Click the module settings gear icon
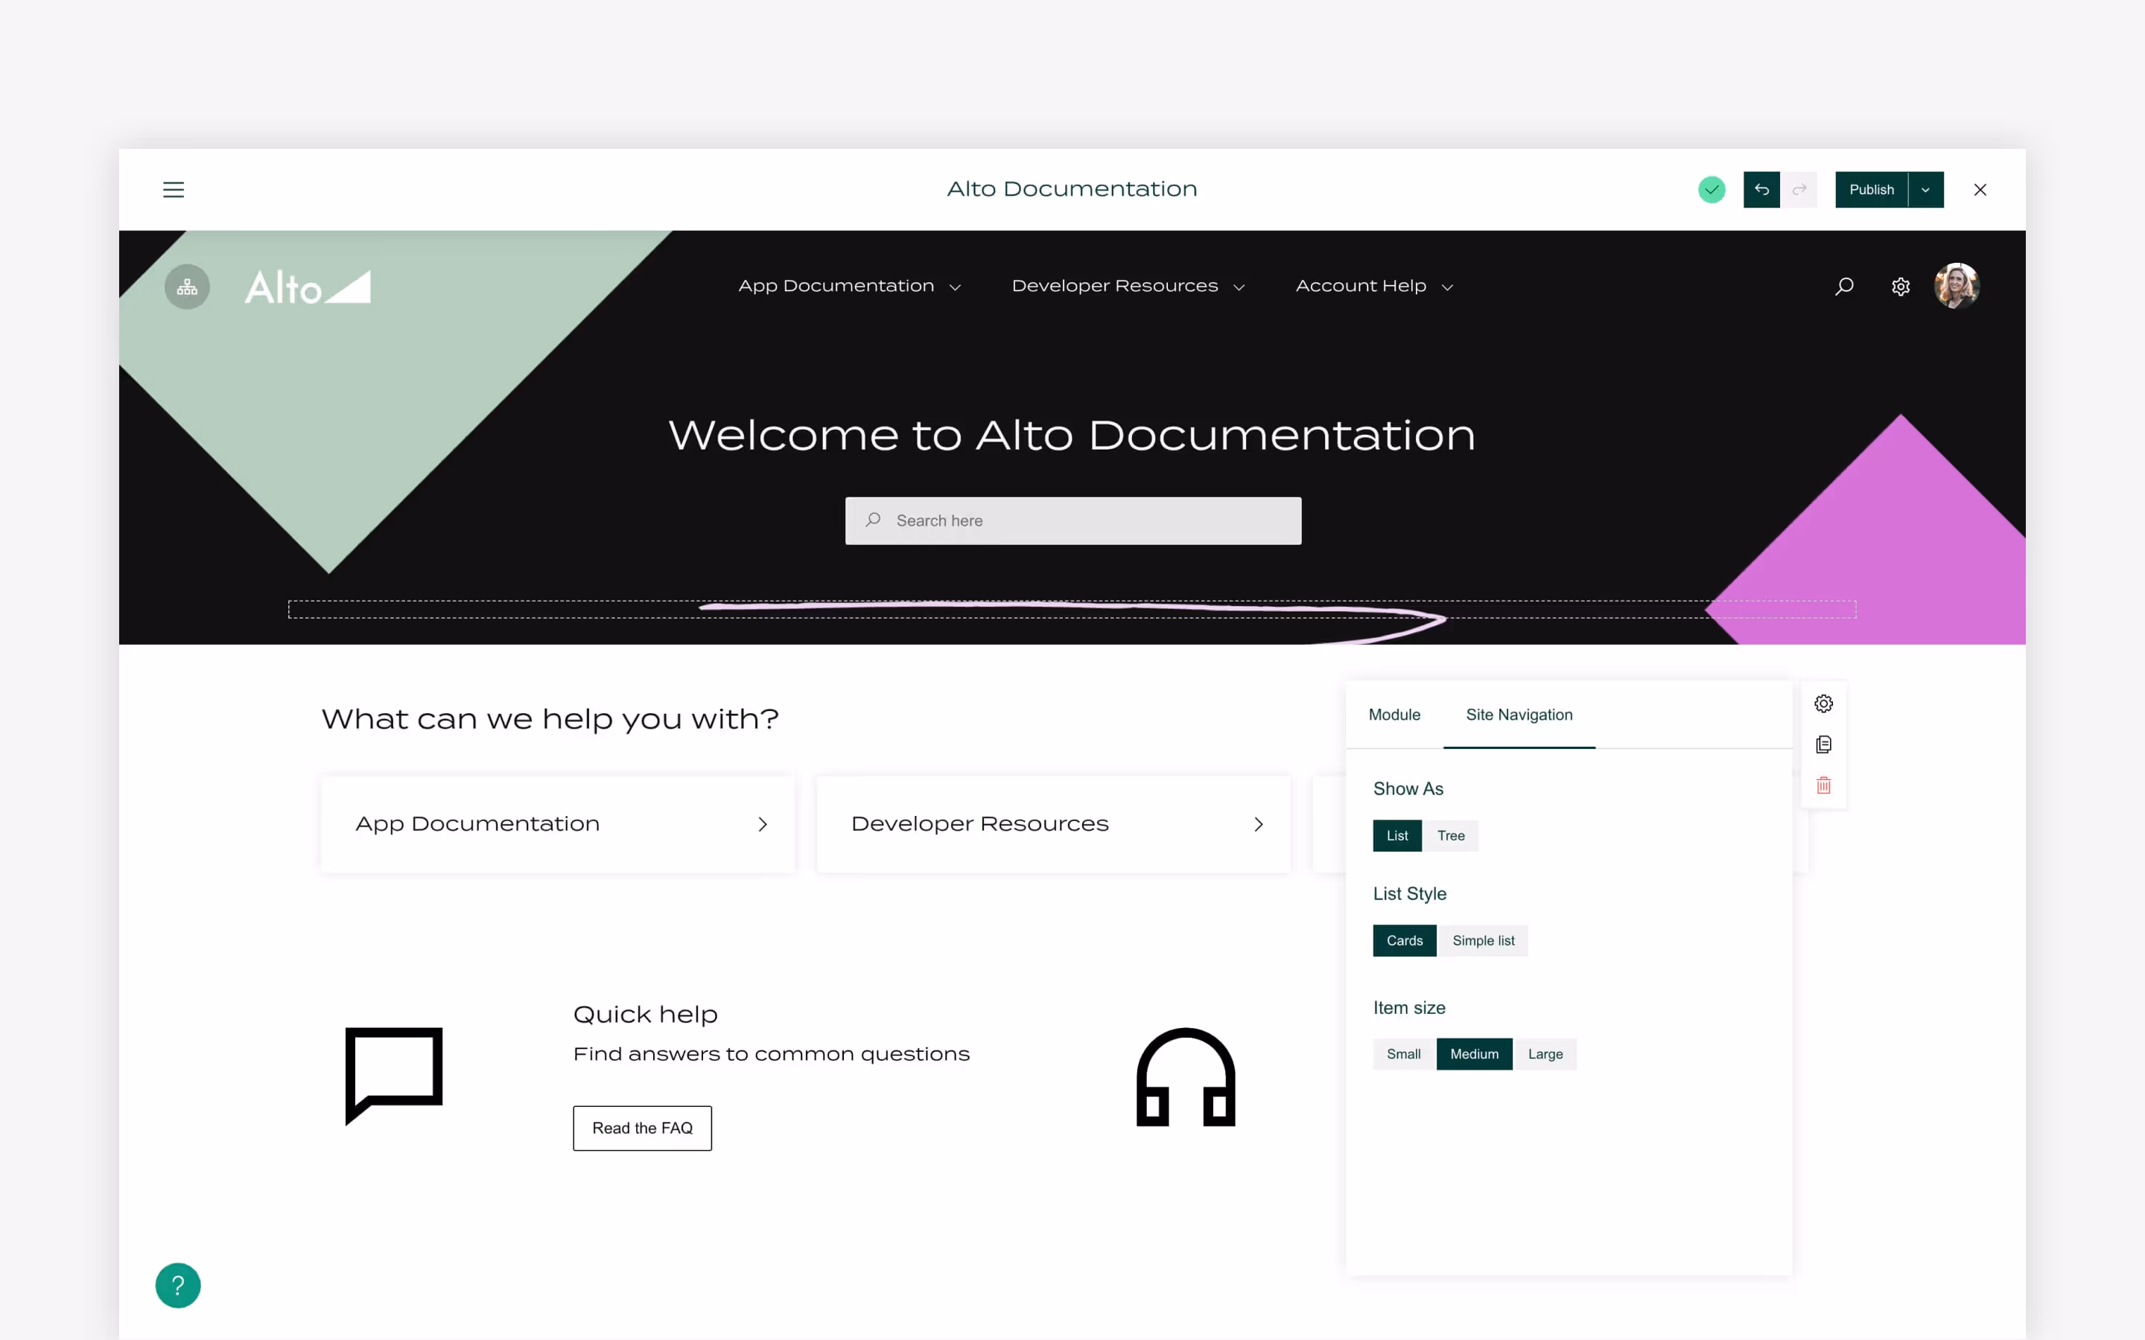The width and height of the screenshot is (2145, 1340). (1823, 703)
